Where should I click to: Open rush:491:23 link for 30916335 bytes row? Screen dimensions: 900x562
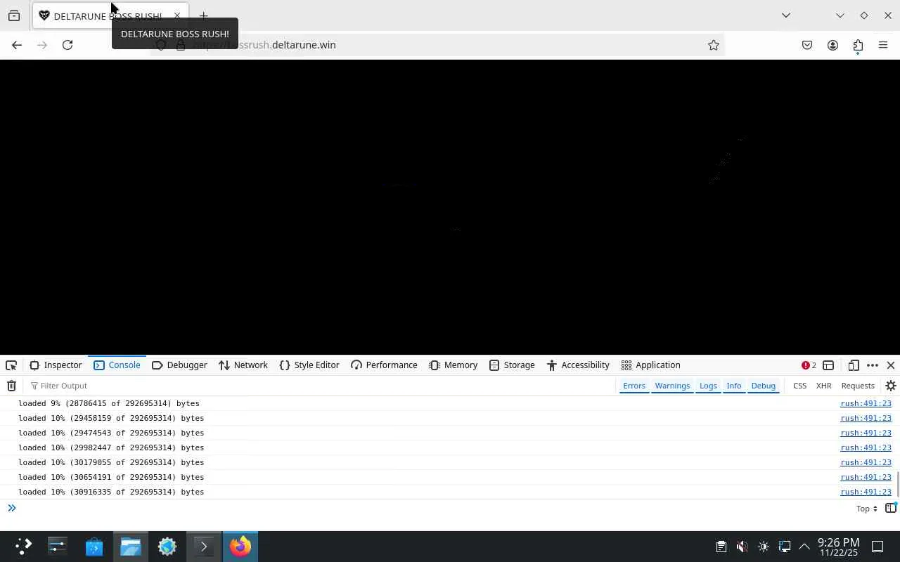pos(866,492)
